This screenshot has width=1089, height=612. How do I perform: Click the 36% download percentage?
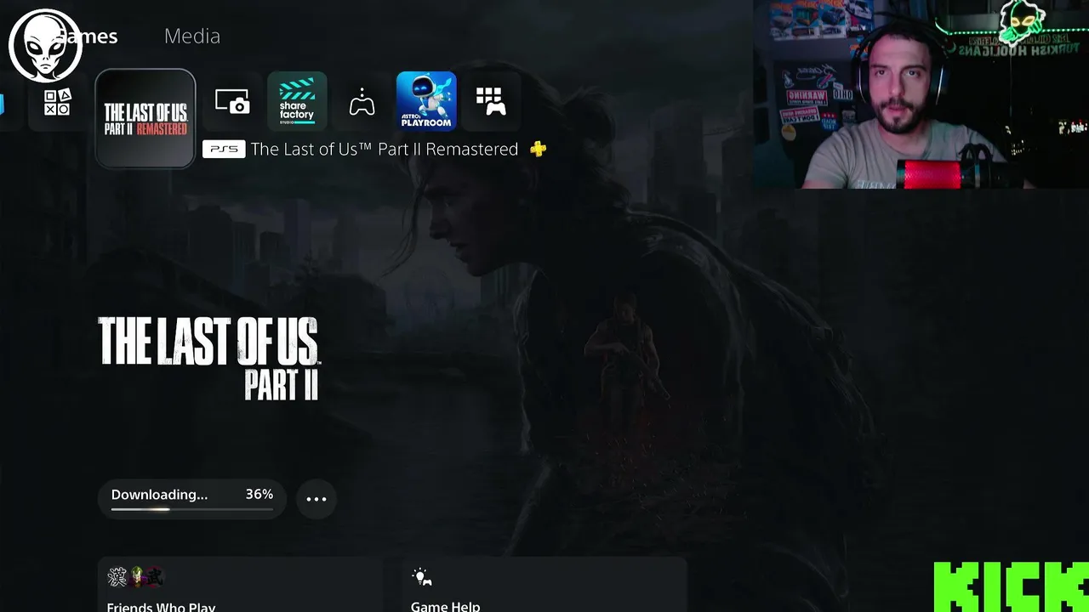point(259,494)
